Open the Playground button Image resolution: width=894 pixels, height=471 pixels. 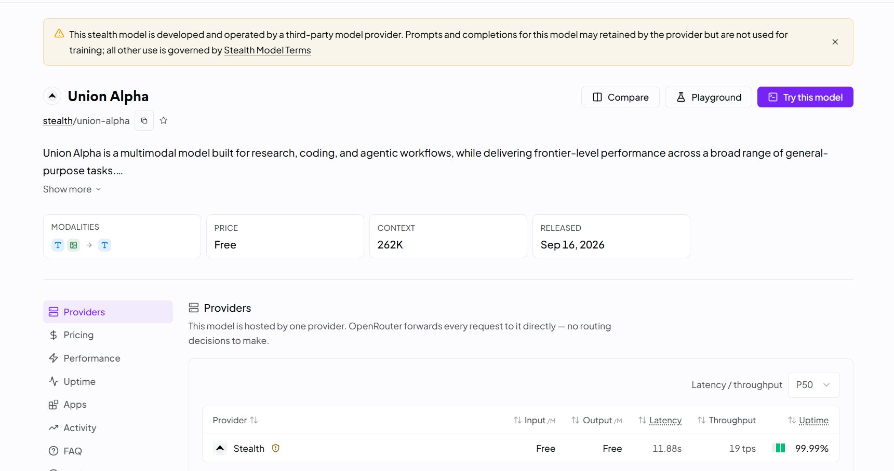708,97
